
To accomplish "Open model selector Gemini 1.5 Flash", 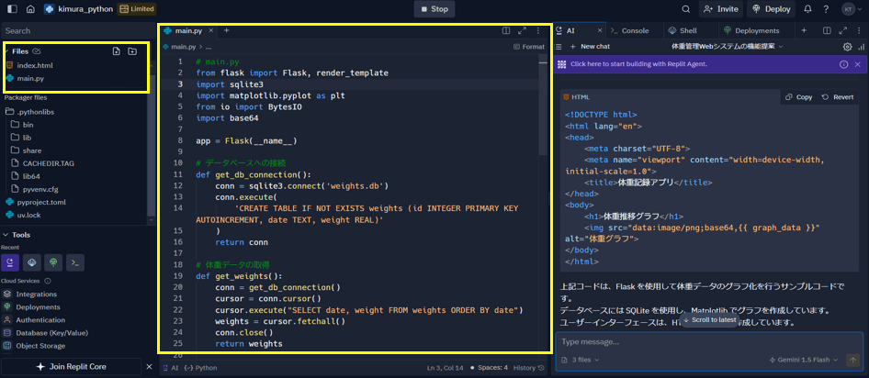I will click(803, 360).
